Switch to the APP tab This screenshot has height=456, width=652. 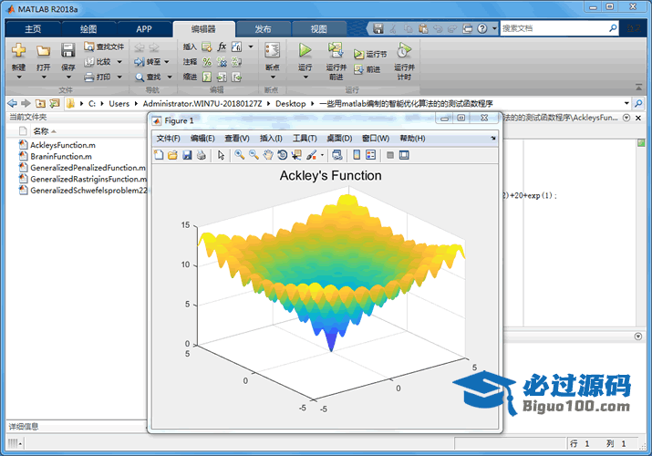tap(144, 29)
